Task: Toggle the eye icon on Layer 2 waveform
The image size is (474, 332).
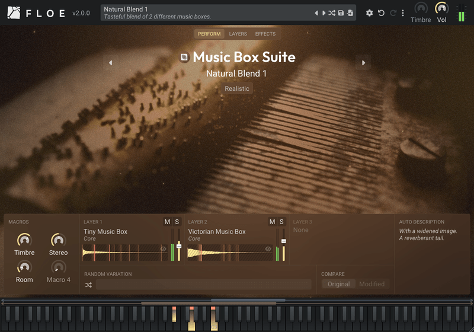Action: pos(268,249)
